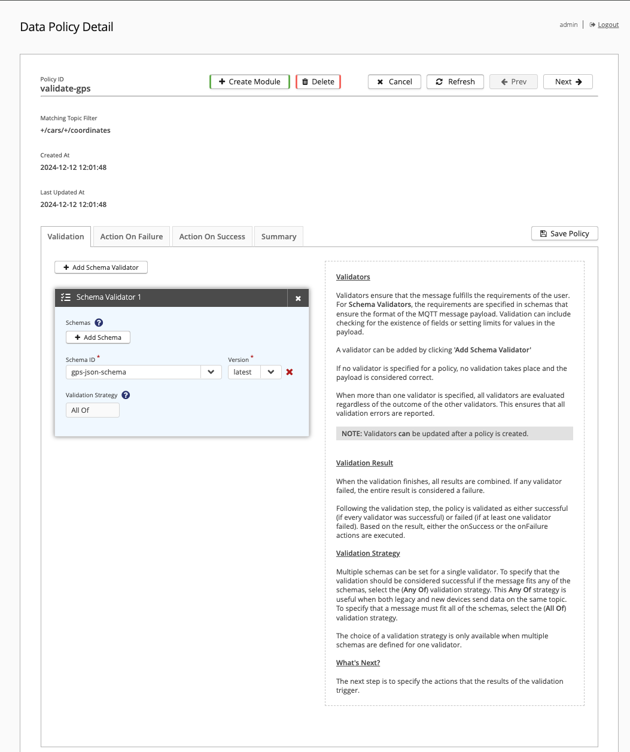The image size is (630, 752).
Task: Click the Validators heading
Action: [x=353, y=277]
